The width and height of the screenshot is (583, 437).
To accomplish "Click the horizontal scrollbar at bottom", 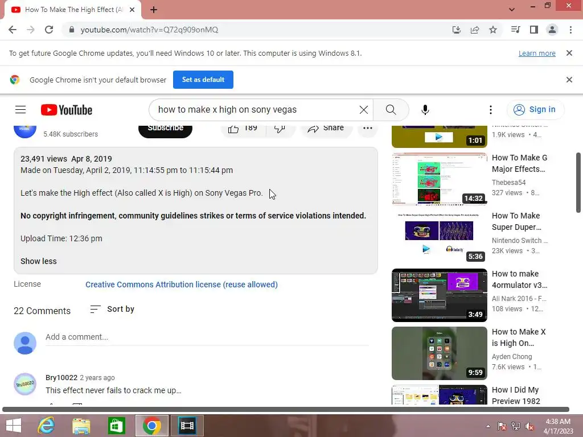I will [x=286, y=410].
